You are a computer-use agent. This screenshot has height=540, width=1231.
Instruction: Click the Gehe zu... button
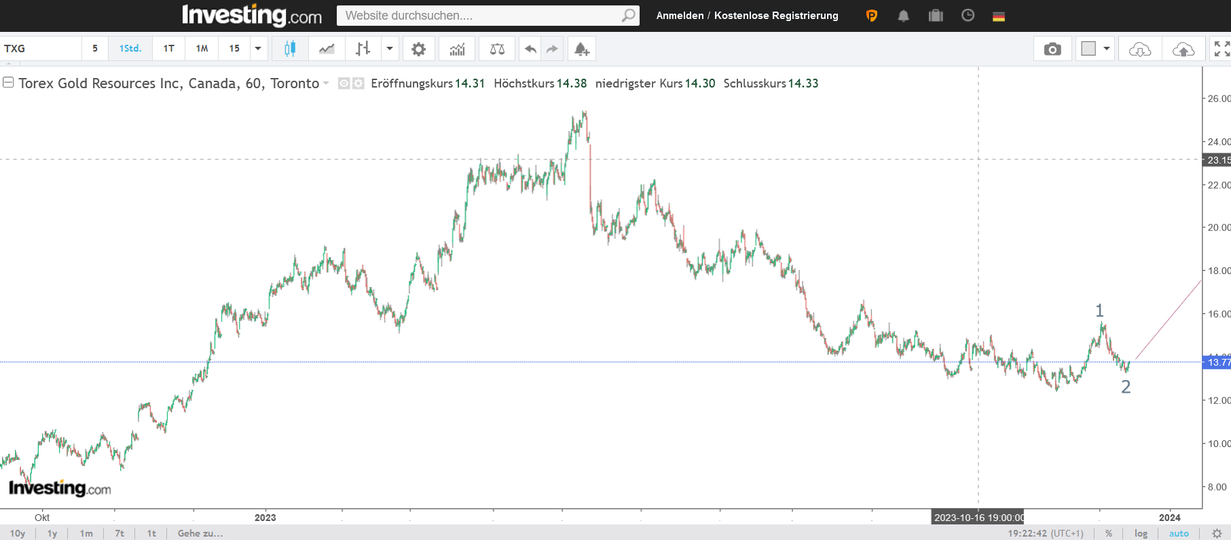pyautogui.click(x=200, y=533)
